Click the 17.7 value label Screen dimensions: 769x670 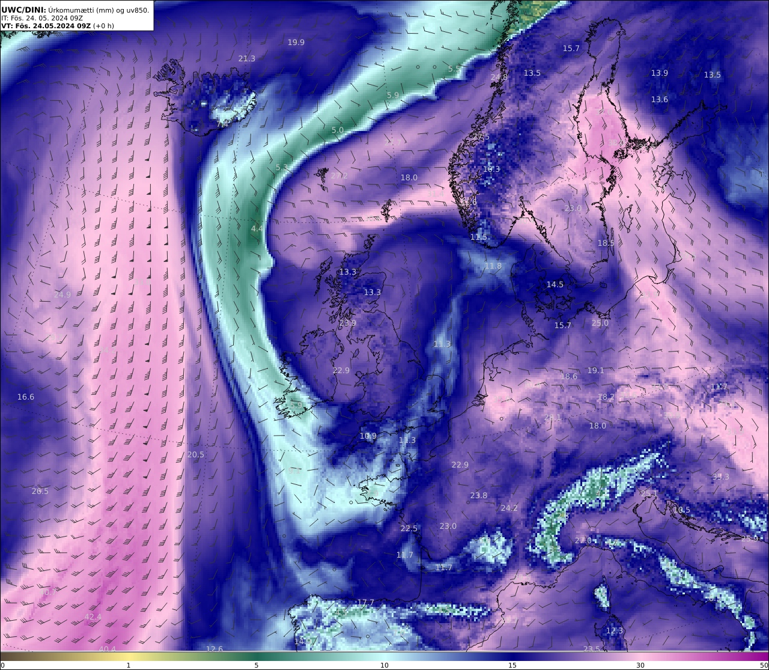[x=366, y=603]
